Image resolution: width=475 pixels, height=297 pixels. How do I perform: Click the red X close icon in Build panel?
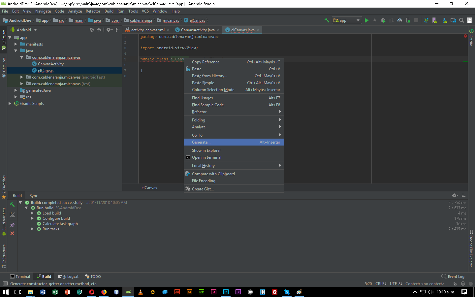pos(12,233)
